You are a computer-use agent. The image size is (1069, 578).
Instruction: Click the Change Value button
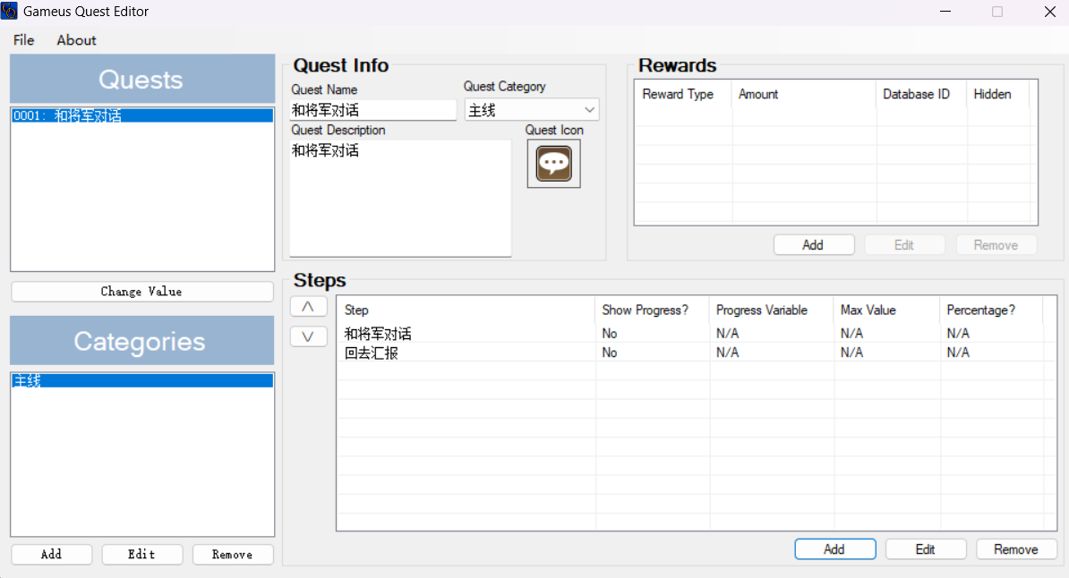point(141,292)
